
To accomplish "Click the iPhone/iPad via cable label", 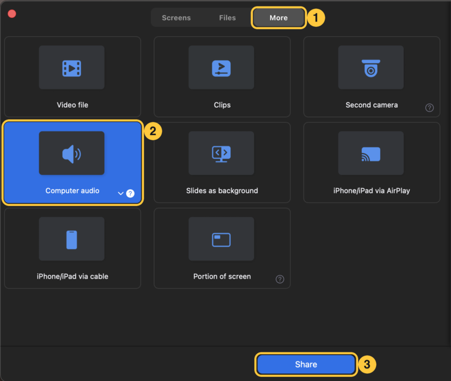I will click(73, 277).
